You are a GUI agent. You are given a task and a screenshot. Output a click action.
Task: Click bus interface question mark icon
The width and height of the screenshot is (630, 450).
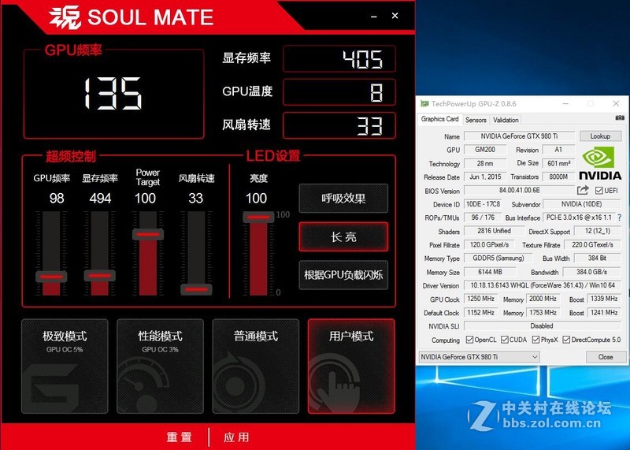[620, 218]
